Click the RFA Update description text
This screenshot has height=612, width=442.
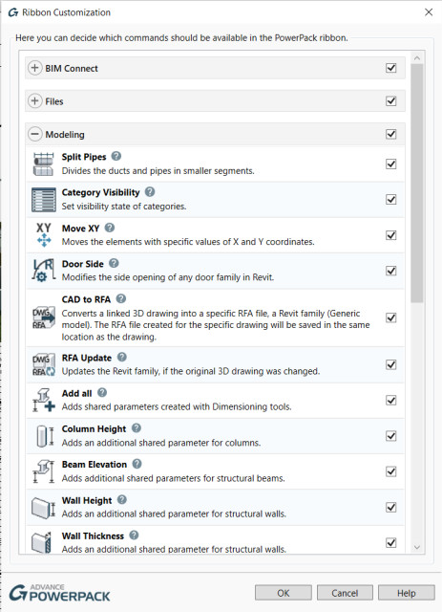191,371
